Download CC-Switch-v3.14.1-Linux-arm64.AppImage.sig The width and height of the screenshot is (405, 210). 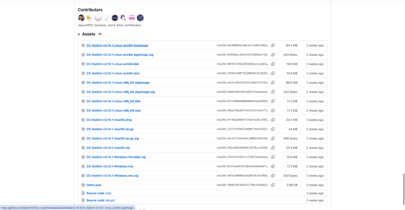point(120,54)
